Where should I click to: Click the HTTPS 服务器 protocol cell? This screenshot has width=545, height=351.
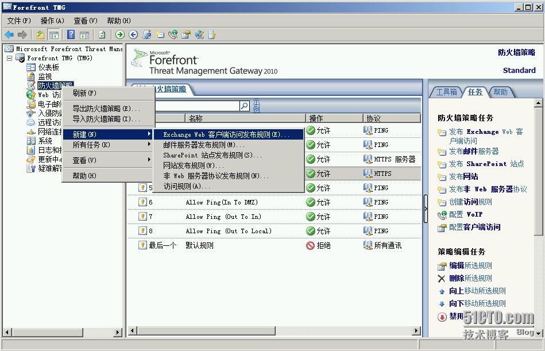click(x=389, y=159)
